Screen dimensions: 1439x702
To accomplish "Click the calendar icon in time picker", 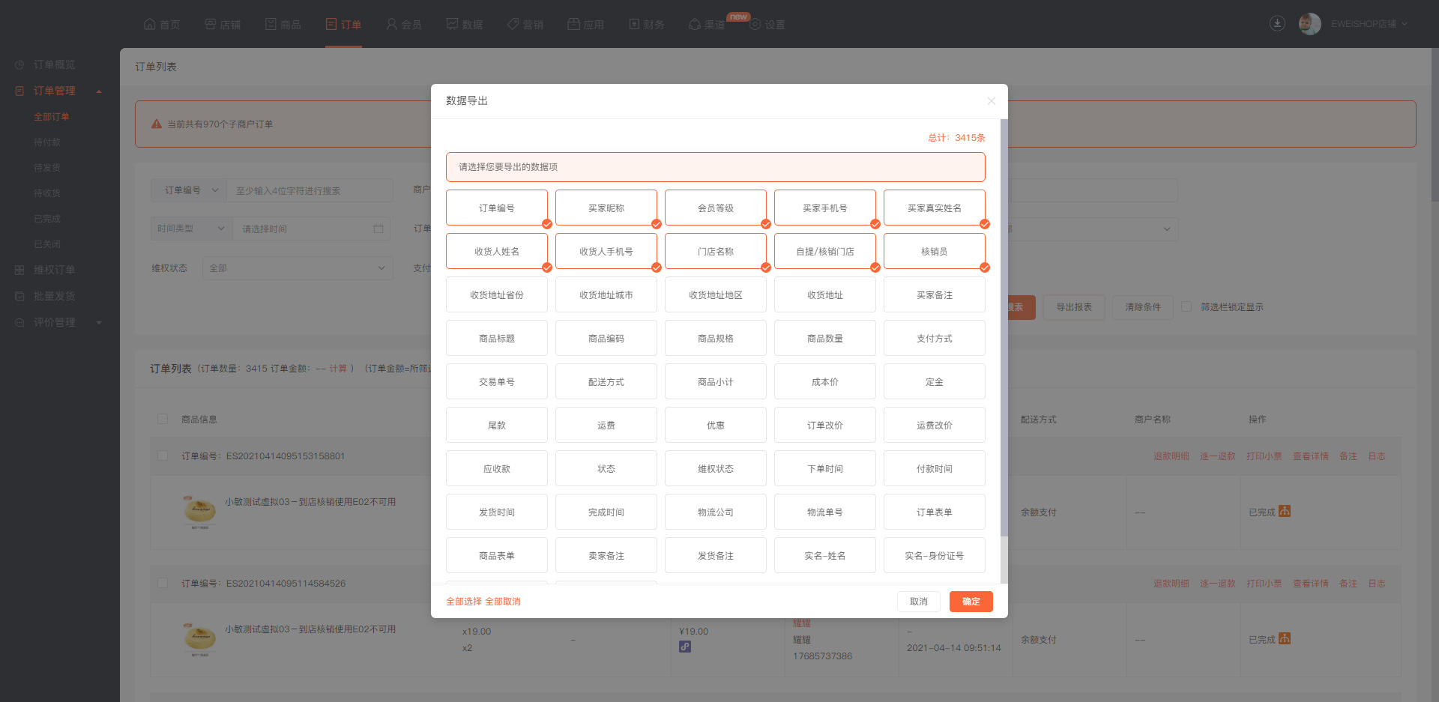I will pos(378,229).
